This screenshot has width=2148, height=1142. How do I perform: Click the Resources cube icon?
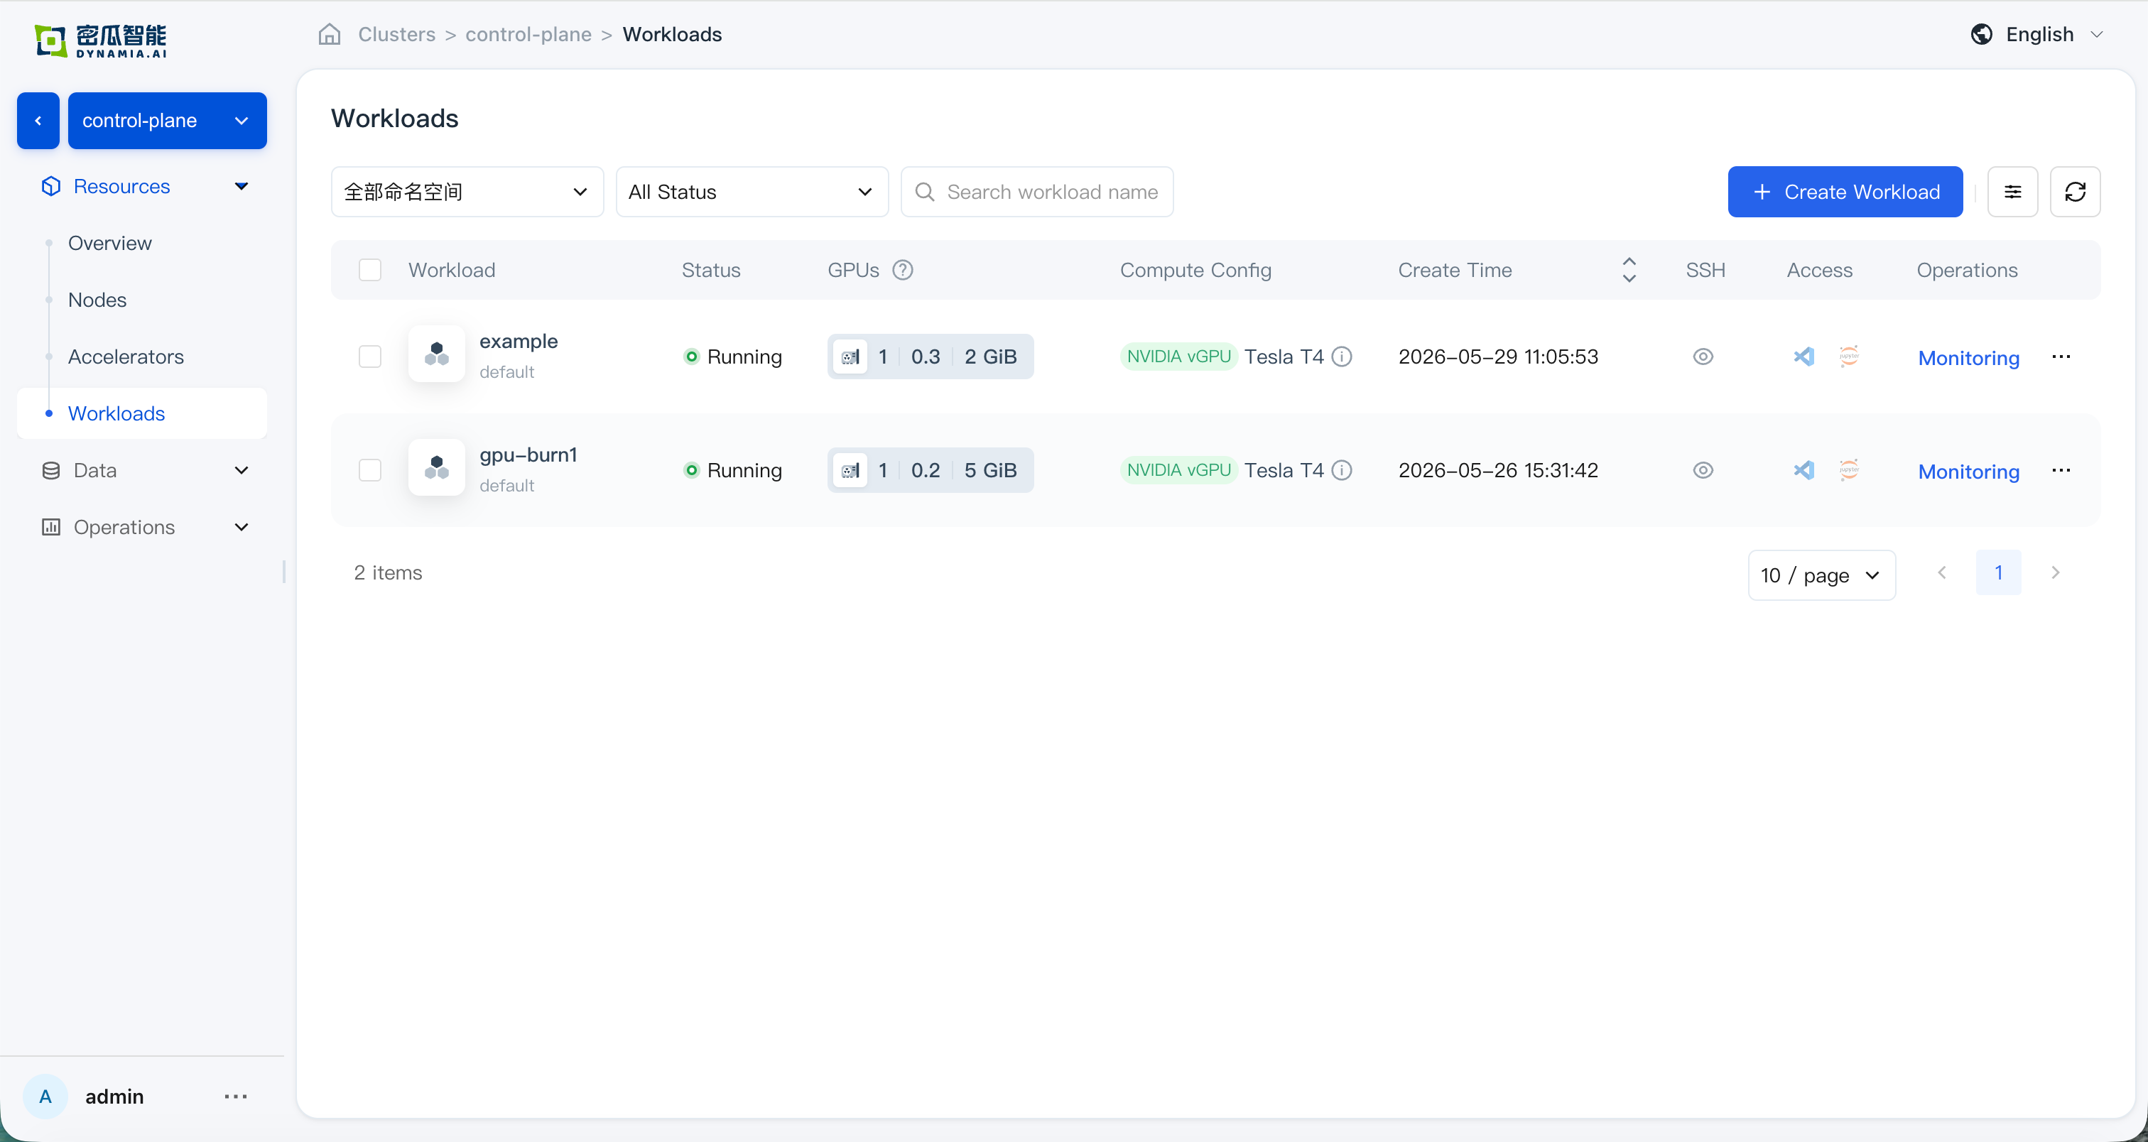(x=51, y=186)
